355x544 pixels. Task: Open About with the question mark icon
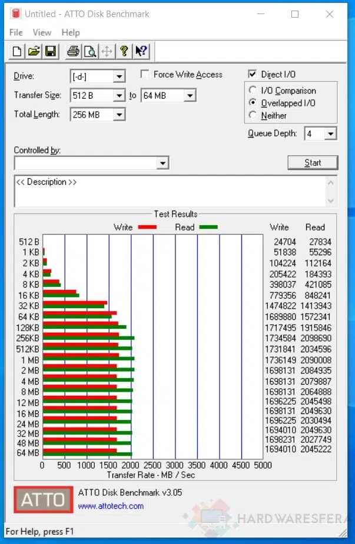(124, 51)
